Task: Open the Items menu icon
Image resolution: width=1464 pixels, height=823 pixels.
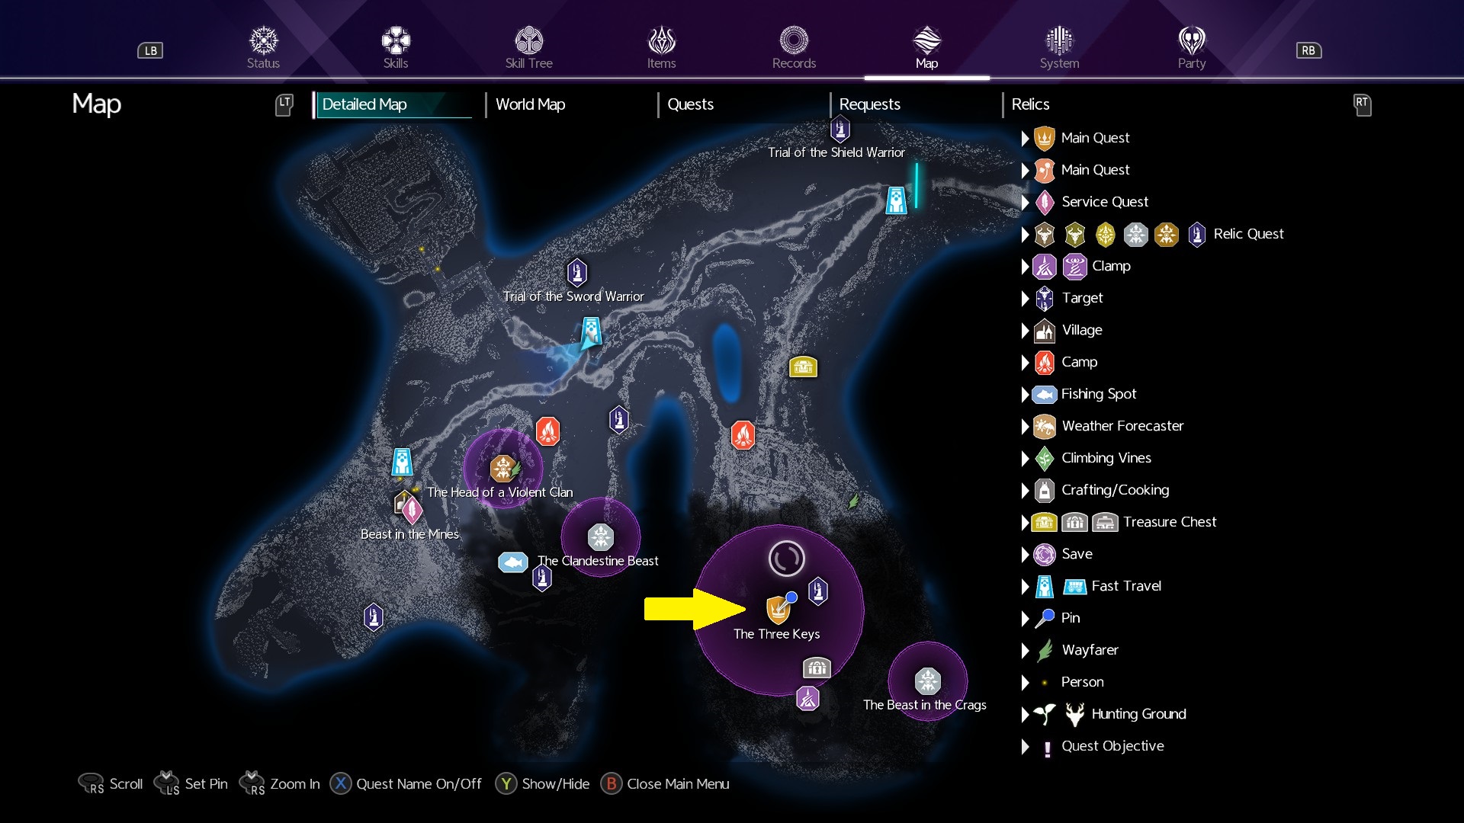Action: (661, 40)
